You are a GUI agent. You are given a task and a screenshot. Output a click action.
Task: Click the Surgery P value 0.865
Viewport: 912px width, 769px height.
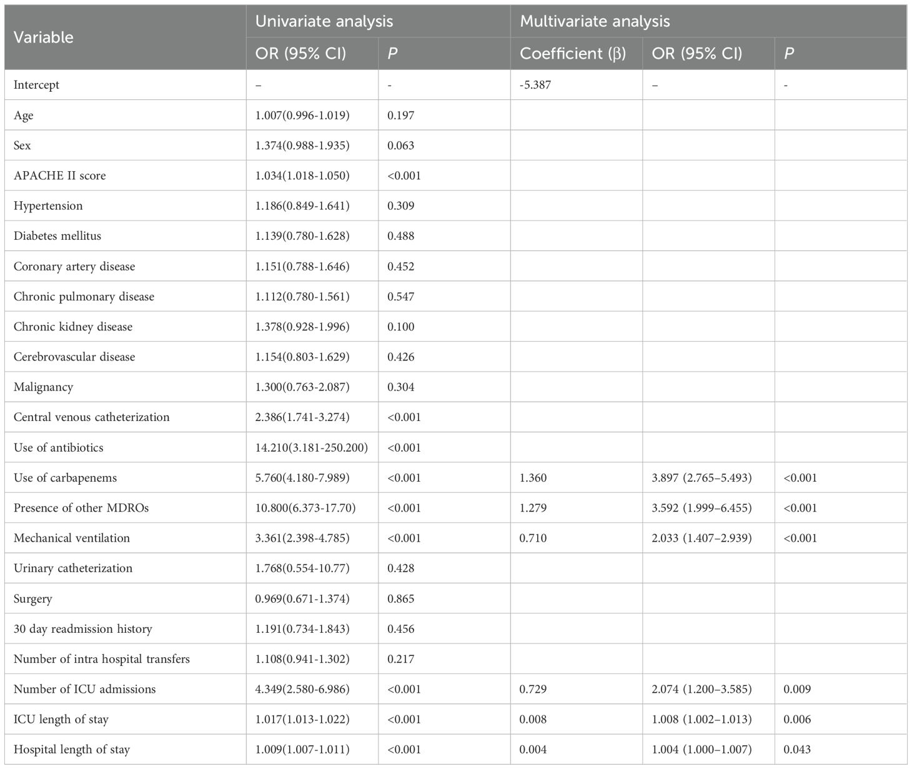[x=400, y=598]
